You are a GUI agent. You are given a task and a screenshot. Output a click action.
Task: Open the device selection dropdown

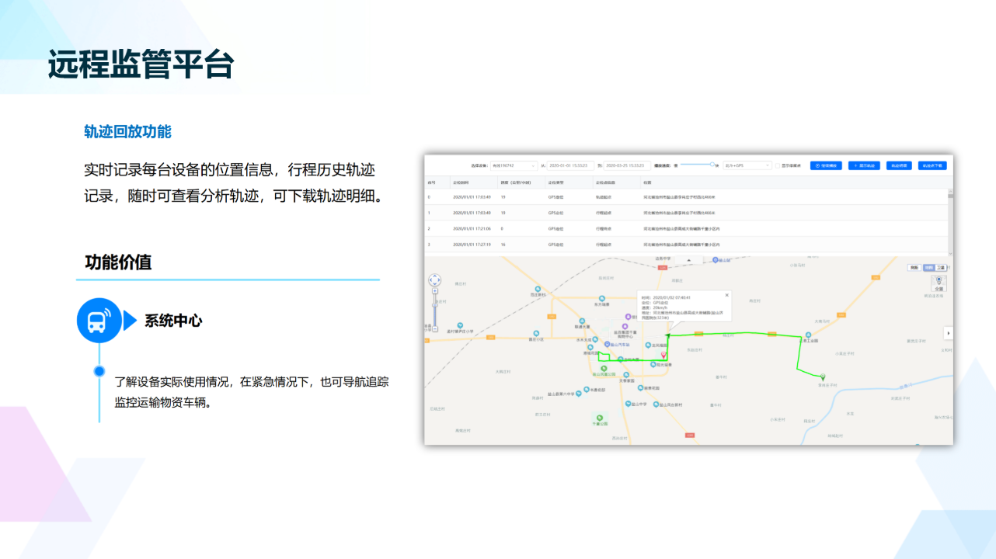pos(514,165)
